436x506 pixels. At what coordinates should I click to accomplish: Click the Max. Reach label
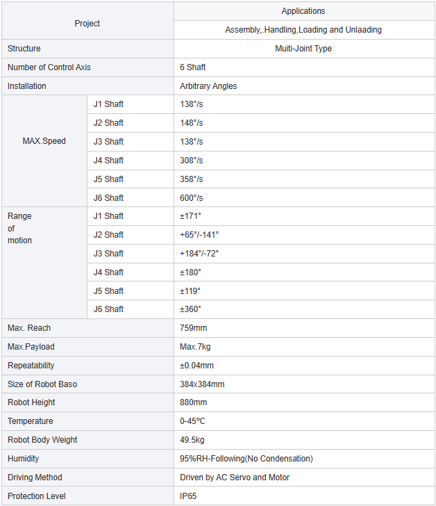coord(29,328)
